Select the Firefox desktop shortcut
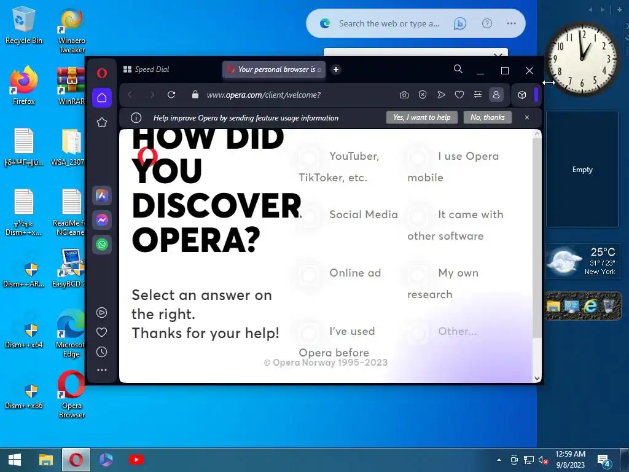629x472 pixels. coord(24,86)
